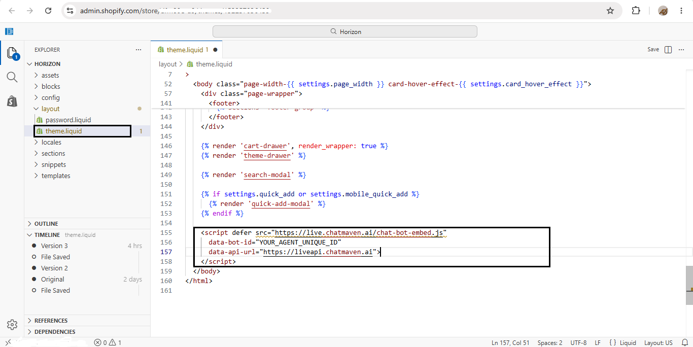Reload the browser page
Viewport: 693px width, 347px height.
pos(48,10)
